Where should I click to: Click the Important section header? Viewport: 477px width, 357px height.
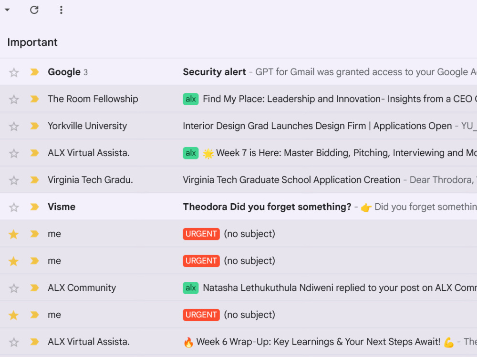click(x=32, y=42)
